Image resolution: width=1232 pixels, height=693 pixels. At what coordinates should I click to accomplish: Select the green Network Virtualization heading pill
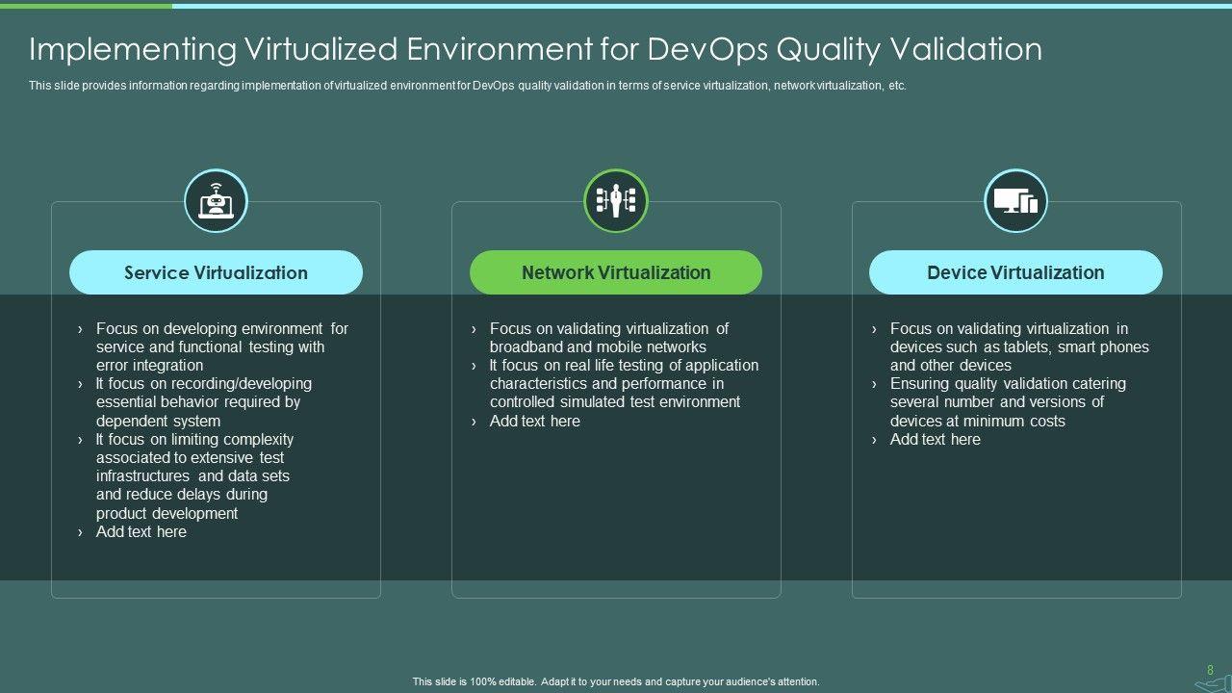[x=616, y=272]
